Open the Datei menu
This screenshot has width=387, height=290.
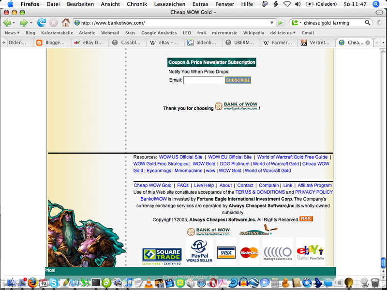tap(53, 4)
